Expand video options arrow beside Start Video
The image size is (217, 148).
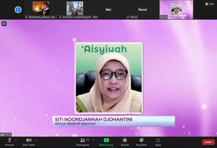(x=36, y=140)
